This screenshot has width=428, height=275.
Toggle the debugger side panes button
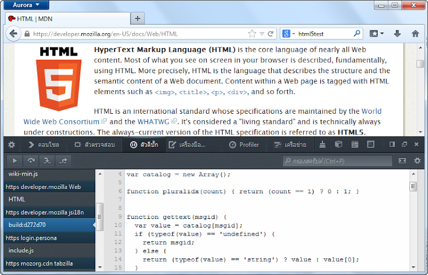[402, 161]
